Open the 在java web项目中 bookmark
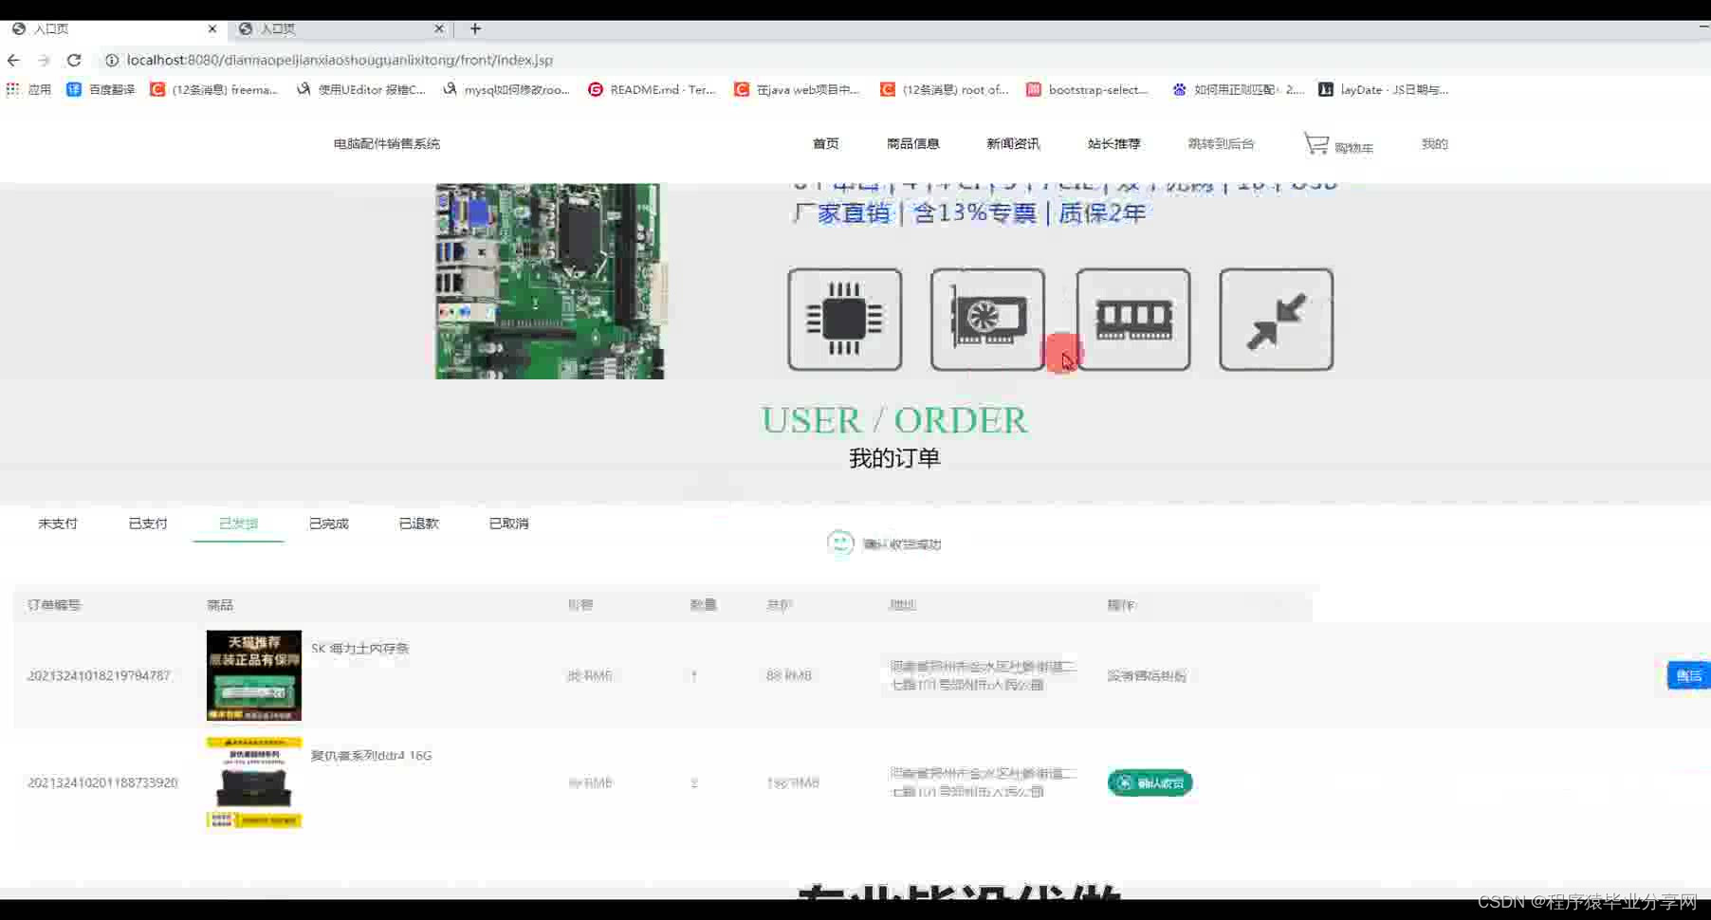 tap(797, 89)
